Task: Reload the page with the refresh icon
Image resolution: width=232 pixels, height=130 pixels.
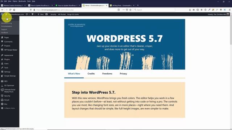Action: 10,10
